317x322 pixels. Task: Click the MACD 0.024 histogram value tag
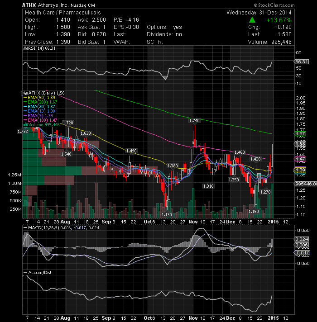coord(302,239)
